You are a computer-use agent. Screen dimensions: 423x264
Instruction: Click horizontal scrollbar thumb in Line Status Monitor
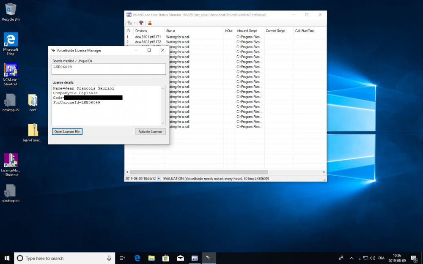(199, 172)
